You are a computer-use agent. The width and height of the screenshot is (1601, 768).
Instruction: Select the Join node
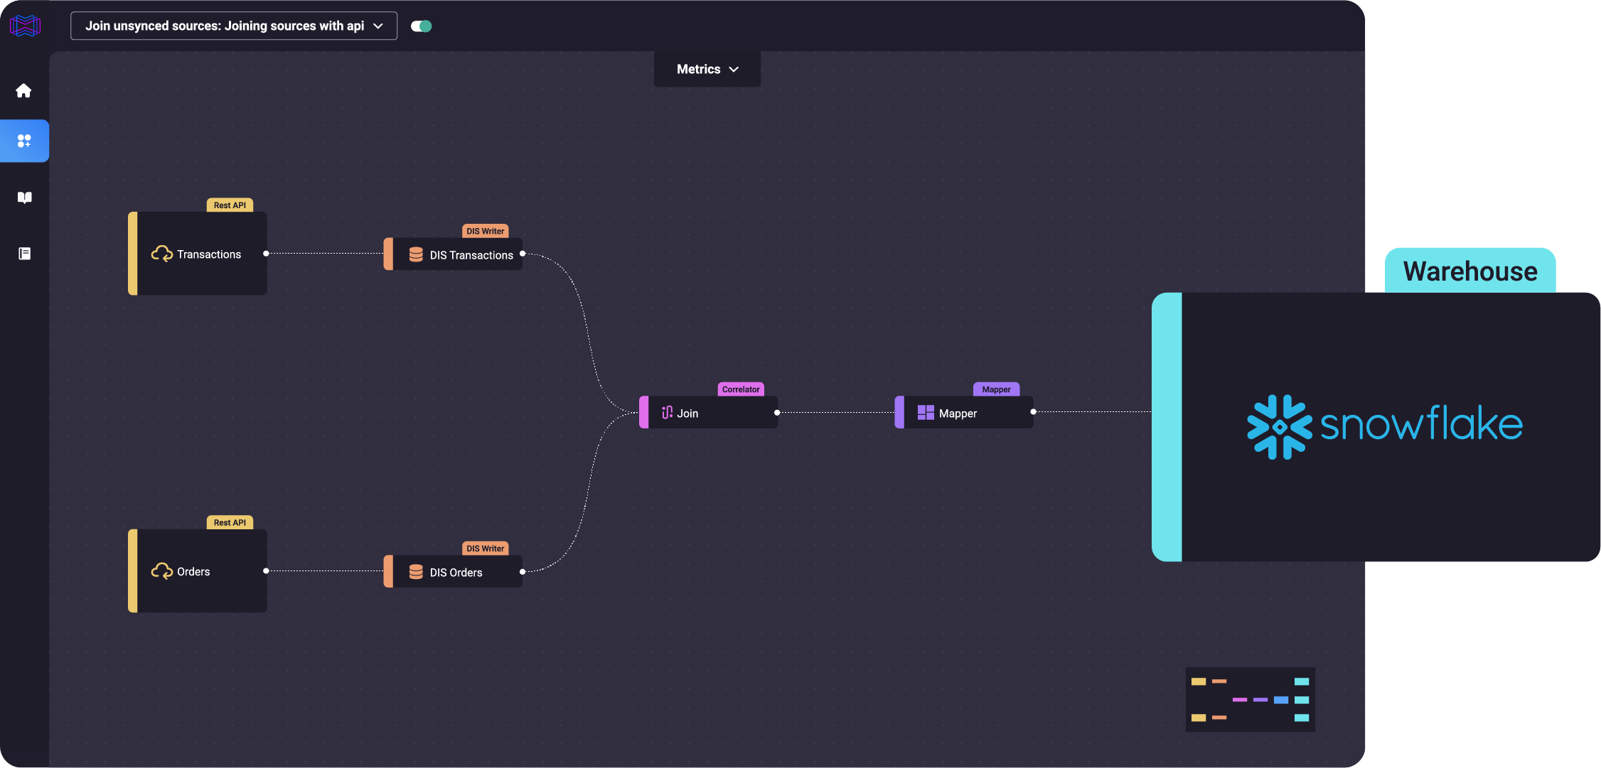pyautogui.click(x=708, y=413)
